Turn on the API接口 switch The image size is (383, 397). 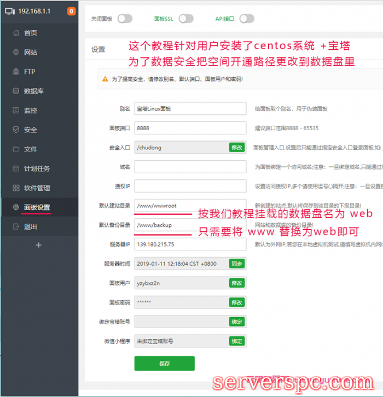point(246,19)
